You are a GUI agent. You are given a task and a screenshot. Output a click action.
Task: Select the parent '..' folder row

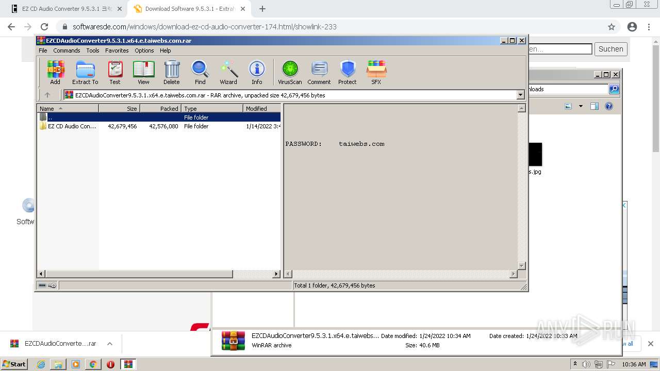(159, 117)
